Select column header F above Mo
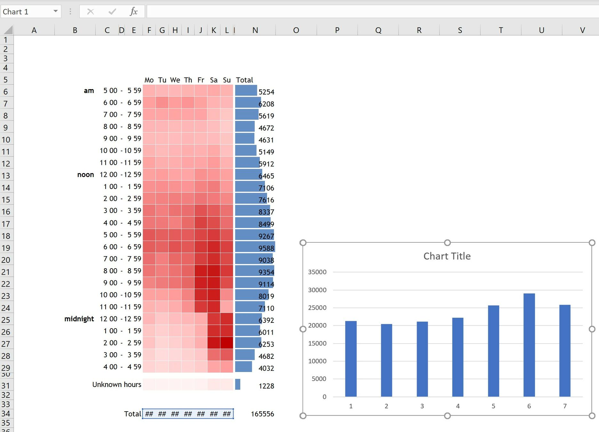 149,30
